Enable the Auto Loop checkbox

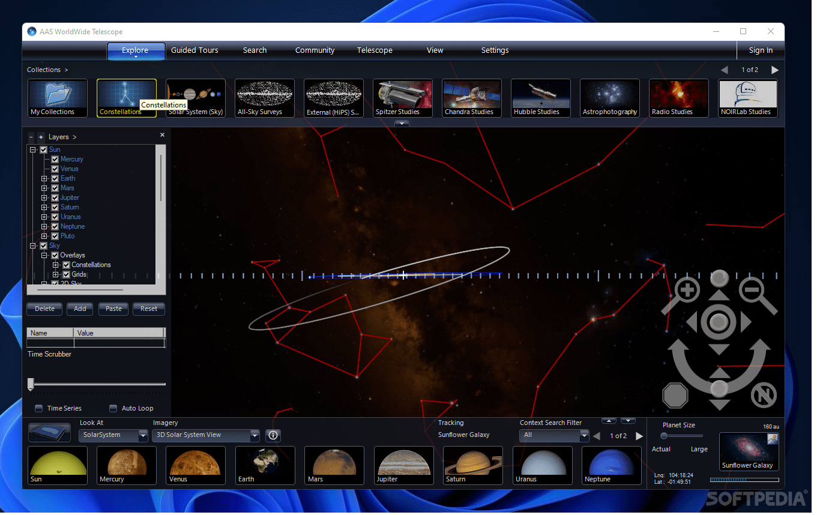coord(113,409)
